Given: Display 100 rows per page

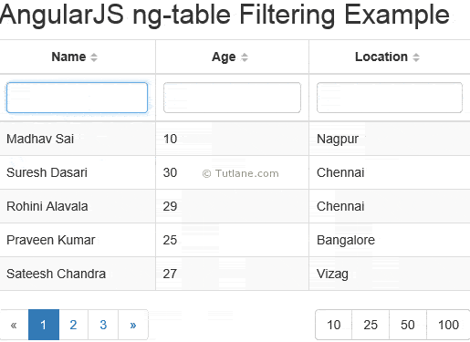Looking at the screenshot, I should [x=448, y=325].
